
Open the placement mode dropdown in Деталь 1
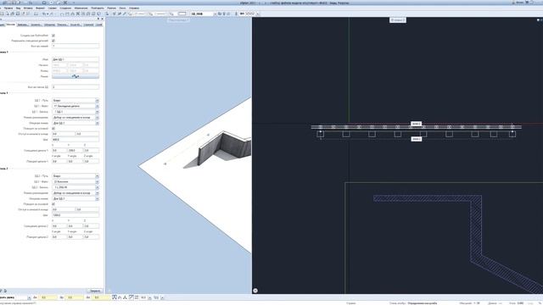point(76,117)
